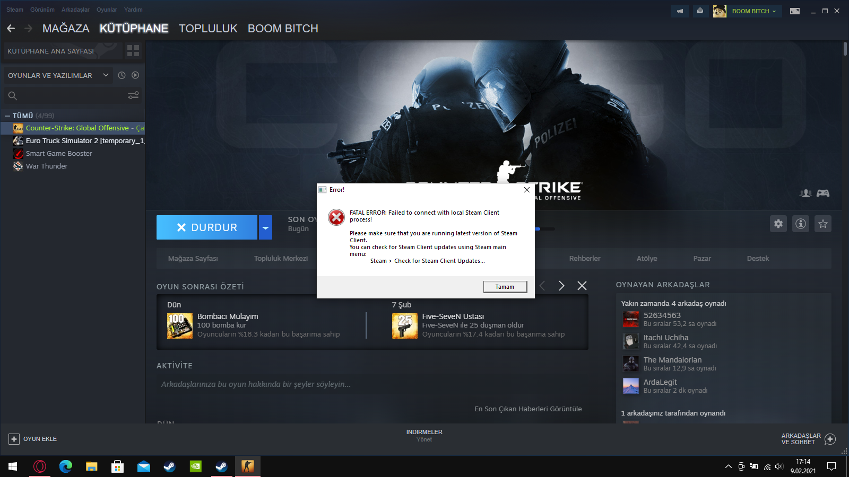This screenshot has height=477, width=849.
Task: Open Opera browser from taskbar
Action: pos(40,466)
